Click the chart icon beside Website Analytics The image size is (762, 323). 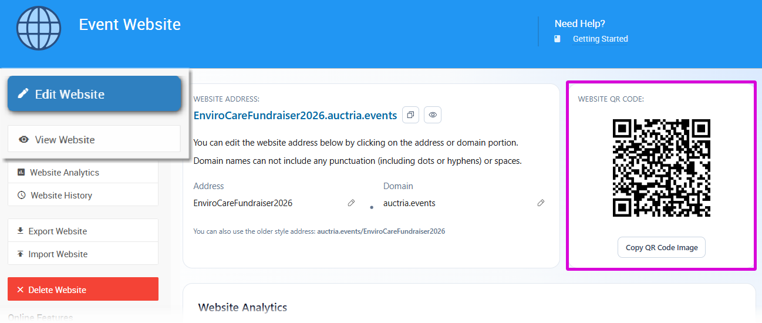tap(21, 173)
